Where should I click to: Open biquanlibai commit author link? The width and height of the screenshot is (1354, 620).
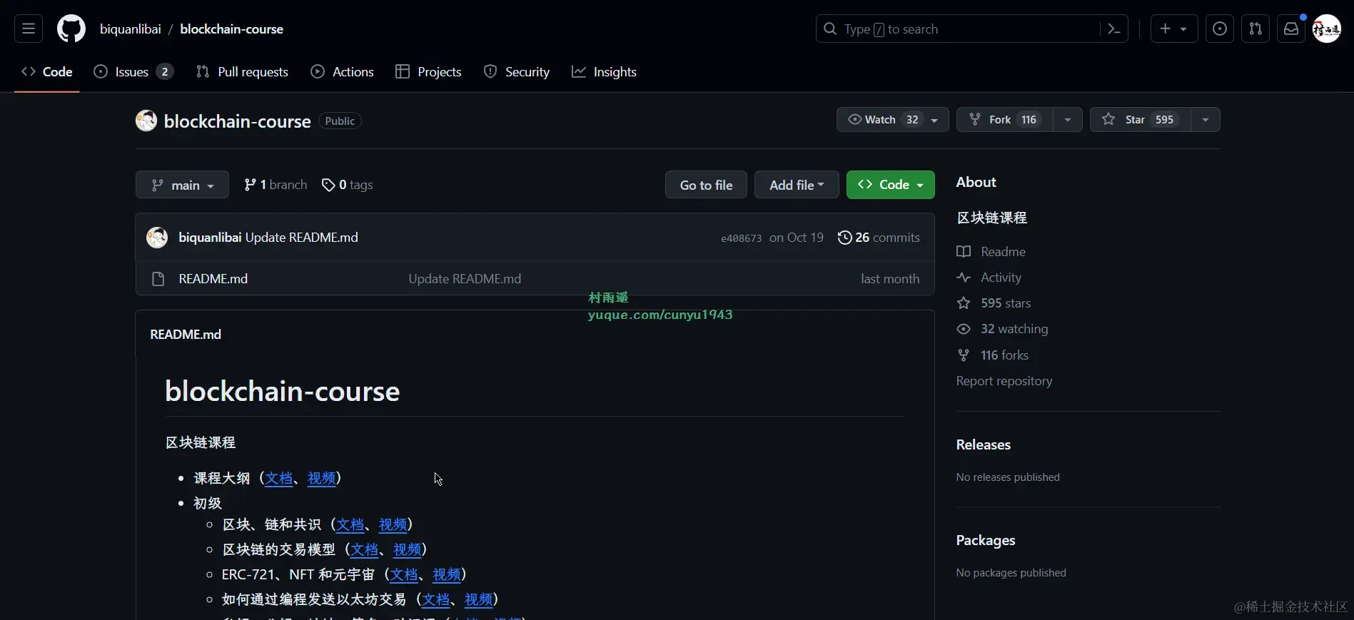[x=210, y=238]
